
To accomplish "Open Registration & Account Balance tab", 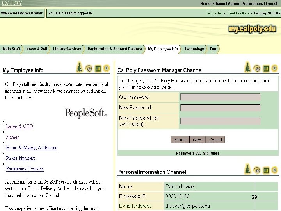I will pos(115,49).
